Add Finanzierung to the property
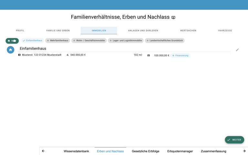 pos(180,55)
